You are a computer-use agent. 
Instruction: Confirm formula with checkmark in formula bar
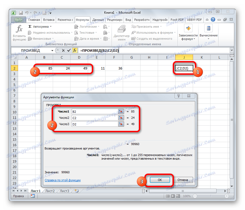click(69, 50)
